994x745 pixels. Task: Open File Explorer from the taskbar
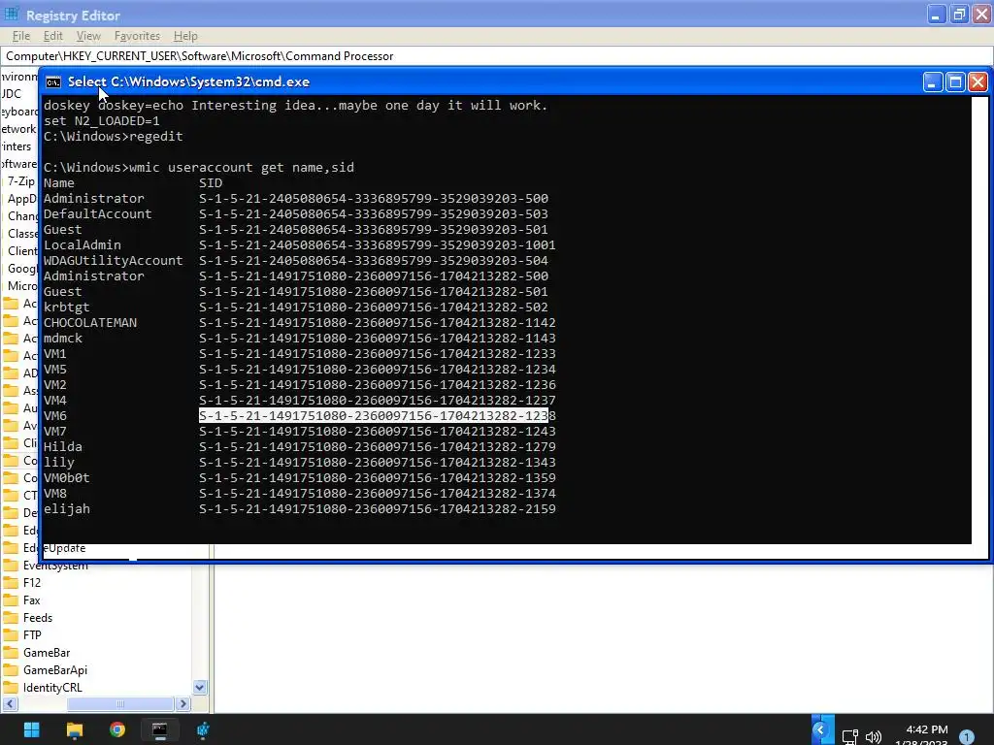(74, 729)
